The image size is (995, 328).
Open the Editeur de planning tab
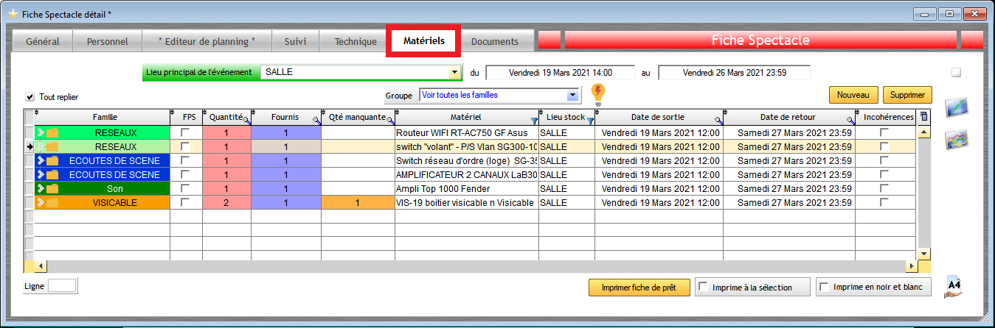click(207, 41)
